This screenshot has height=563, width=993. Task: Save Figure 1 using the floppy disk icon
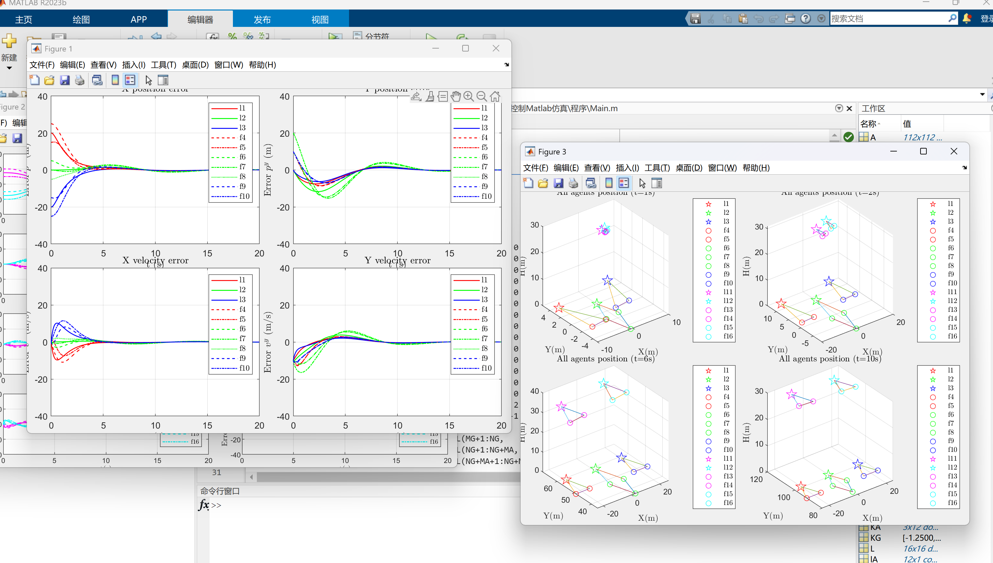click(x=65, y=80)
